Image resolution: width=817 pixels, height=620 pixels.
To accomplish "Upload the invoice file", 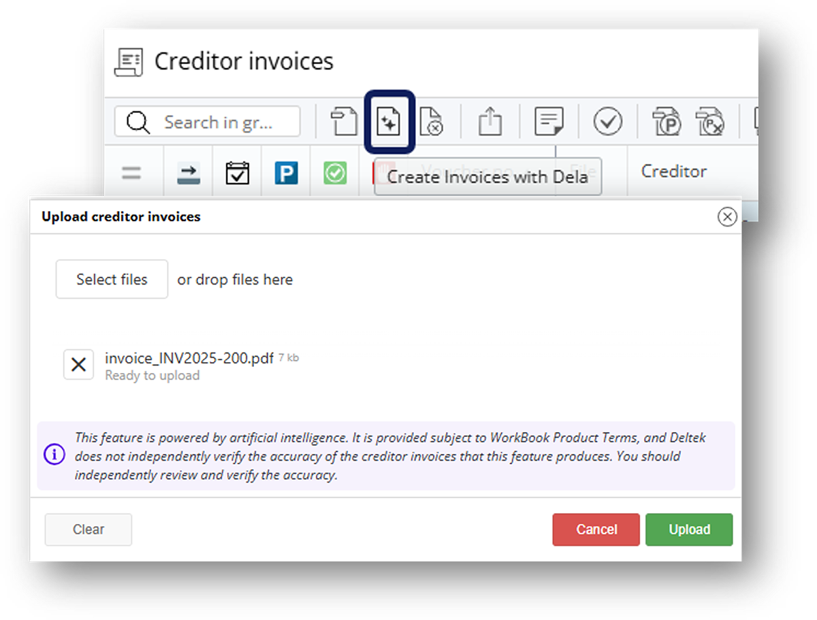I will [x=689, y=529].
